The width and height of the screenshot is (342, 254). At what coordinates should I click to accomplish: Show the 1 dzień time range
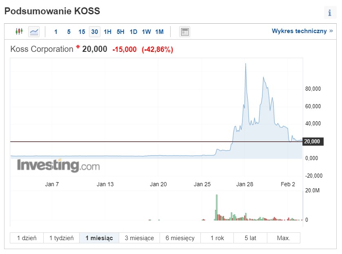coord(27,238)
